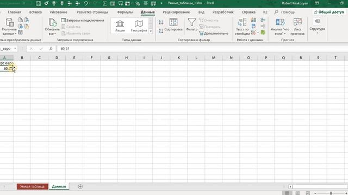Open the Разметка страницы tab
This screenshot has width=348, height=195.
pyautogui.click(x=92, y=12)
